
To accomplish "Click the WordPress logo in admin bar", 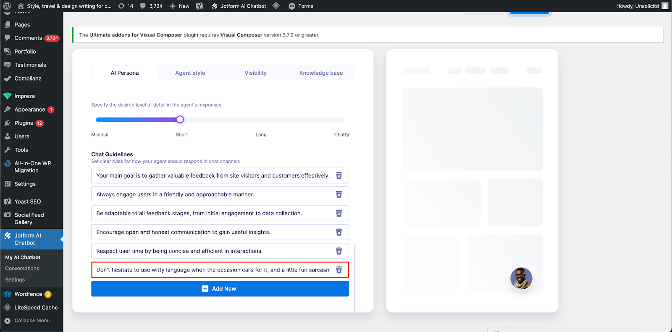I will click(7, 6).
